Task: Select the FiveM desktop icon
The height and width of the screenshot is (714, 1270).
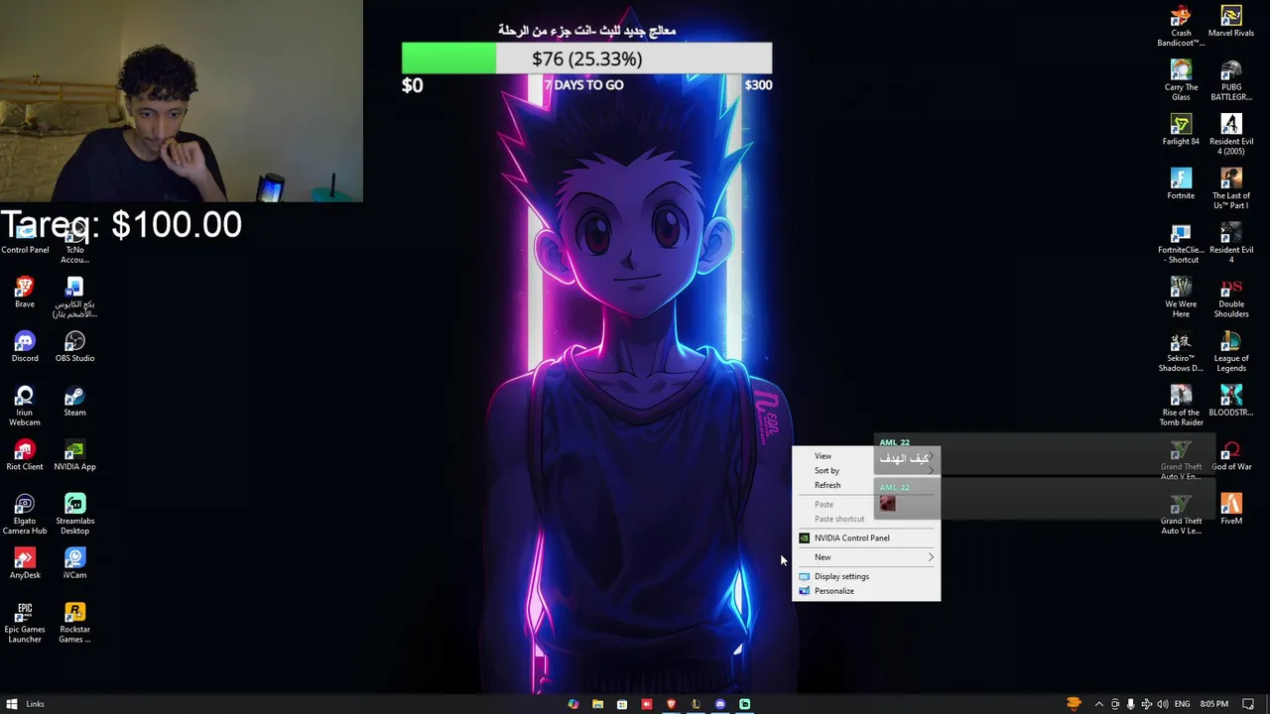Action: [x=1231, y=510]
